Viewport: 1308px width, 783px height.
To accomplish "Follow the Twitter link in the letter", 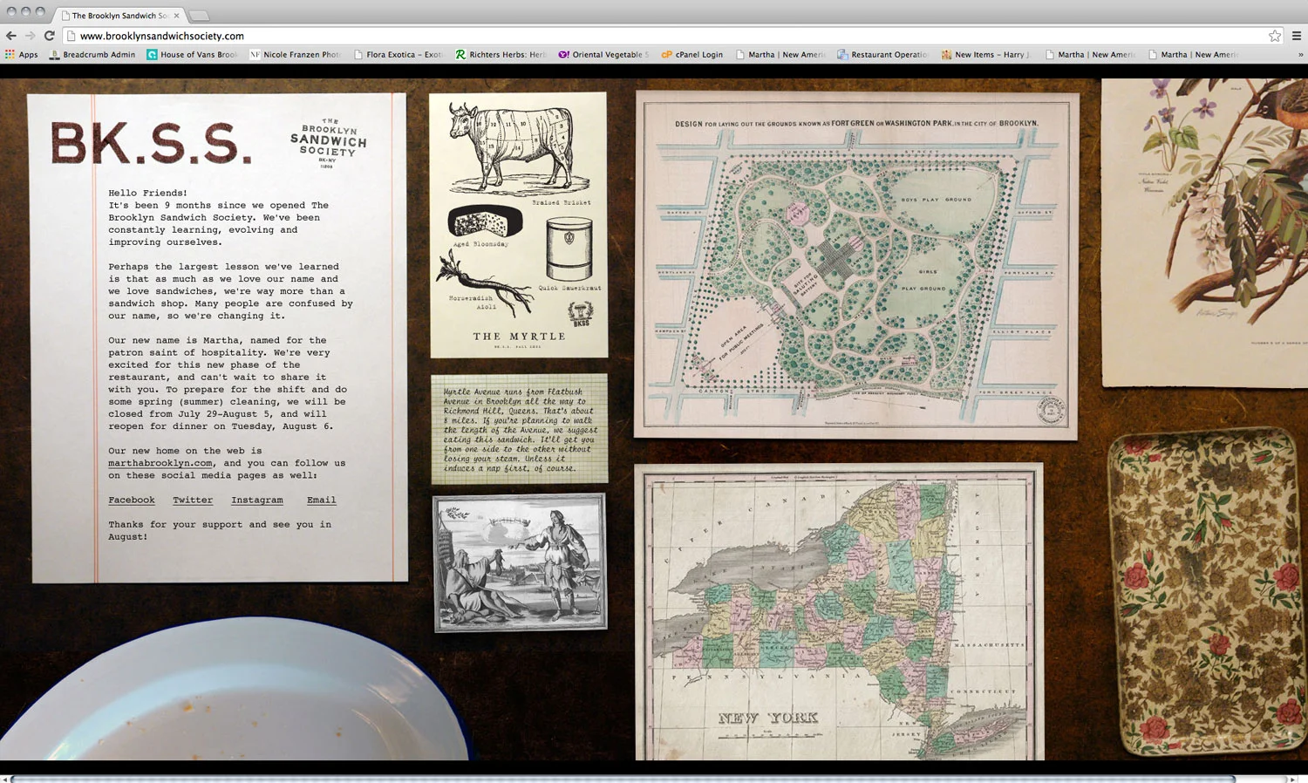I will coord(193,500).
